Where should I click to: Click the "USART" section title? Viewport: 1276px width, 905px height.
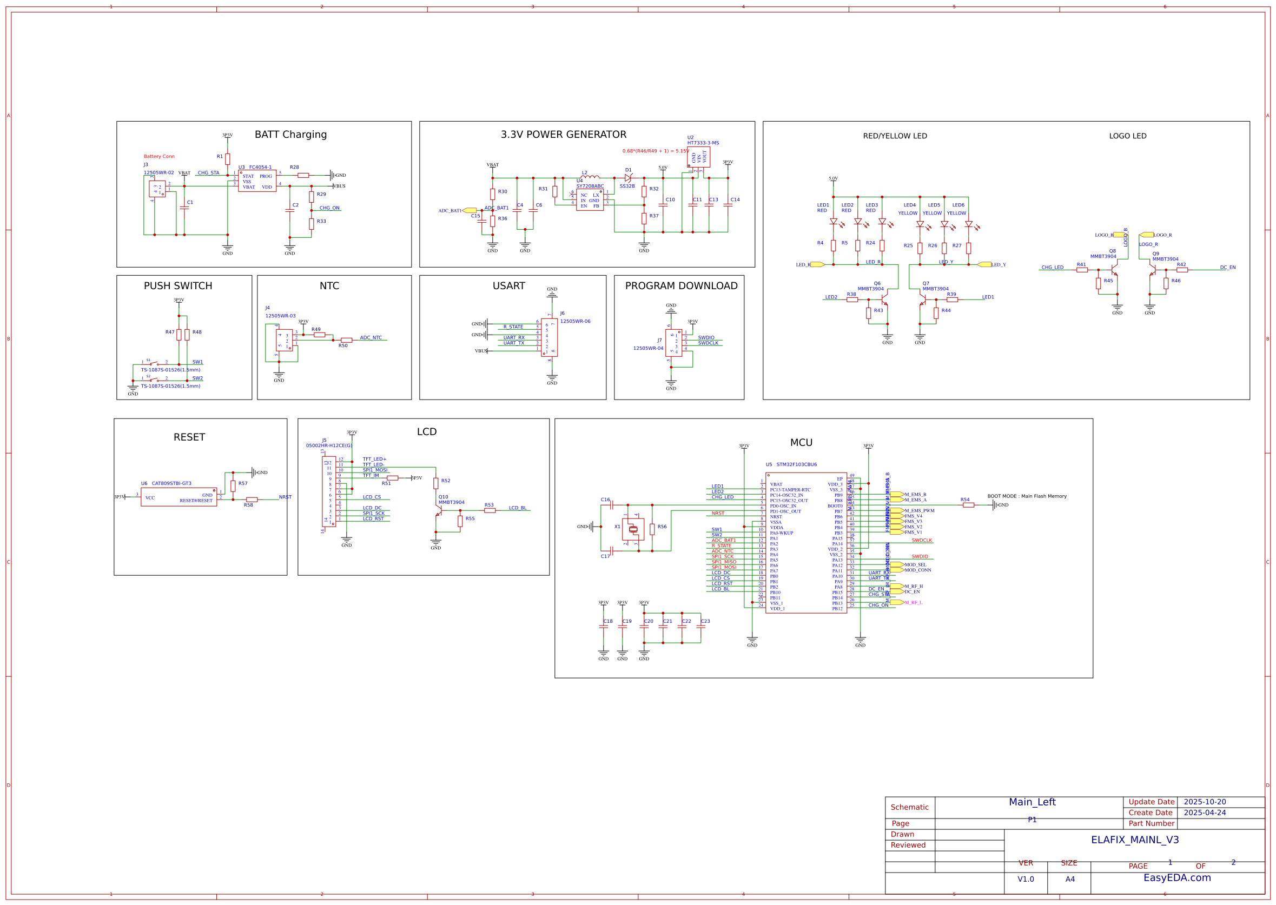(508, 286)
